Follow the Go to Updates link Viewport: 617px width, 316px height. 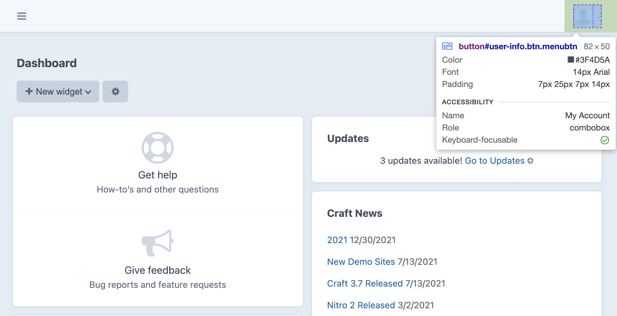coord(495,161)
